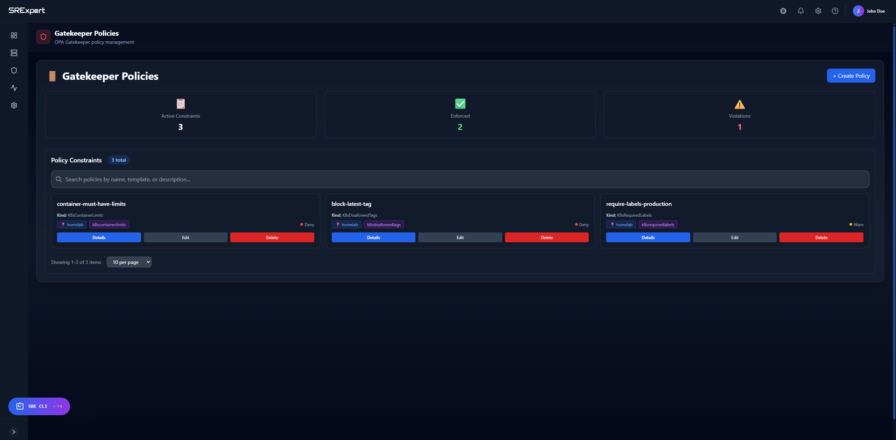Click the top bar settings gear
This screenshot has height=440, width=896.
tap(818, 11)
